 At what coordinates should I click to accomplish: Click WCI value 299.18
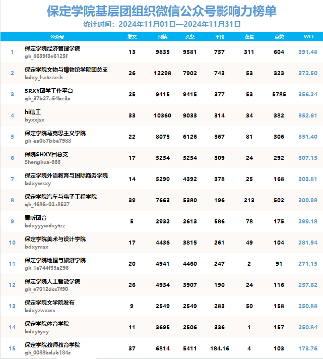[308, 221]
